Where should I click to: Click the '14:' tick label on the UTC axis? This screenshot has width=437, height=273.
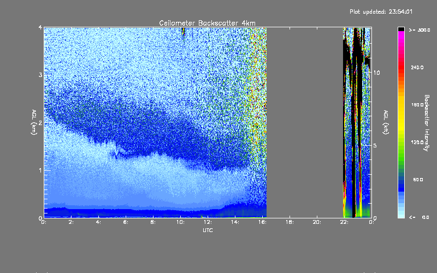tap(235, 222)
